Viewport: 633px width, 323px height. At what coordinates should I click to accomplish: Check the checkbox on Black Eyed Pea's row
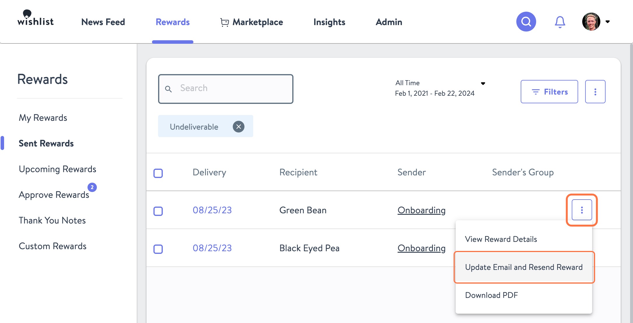click(x=158, y=249)
